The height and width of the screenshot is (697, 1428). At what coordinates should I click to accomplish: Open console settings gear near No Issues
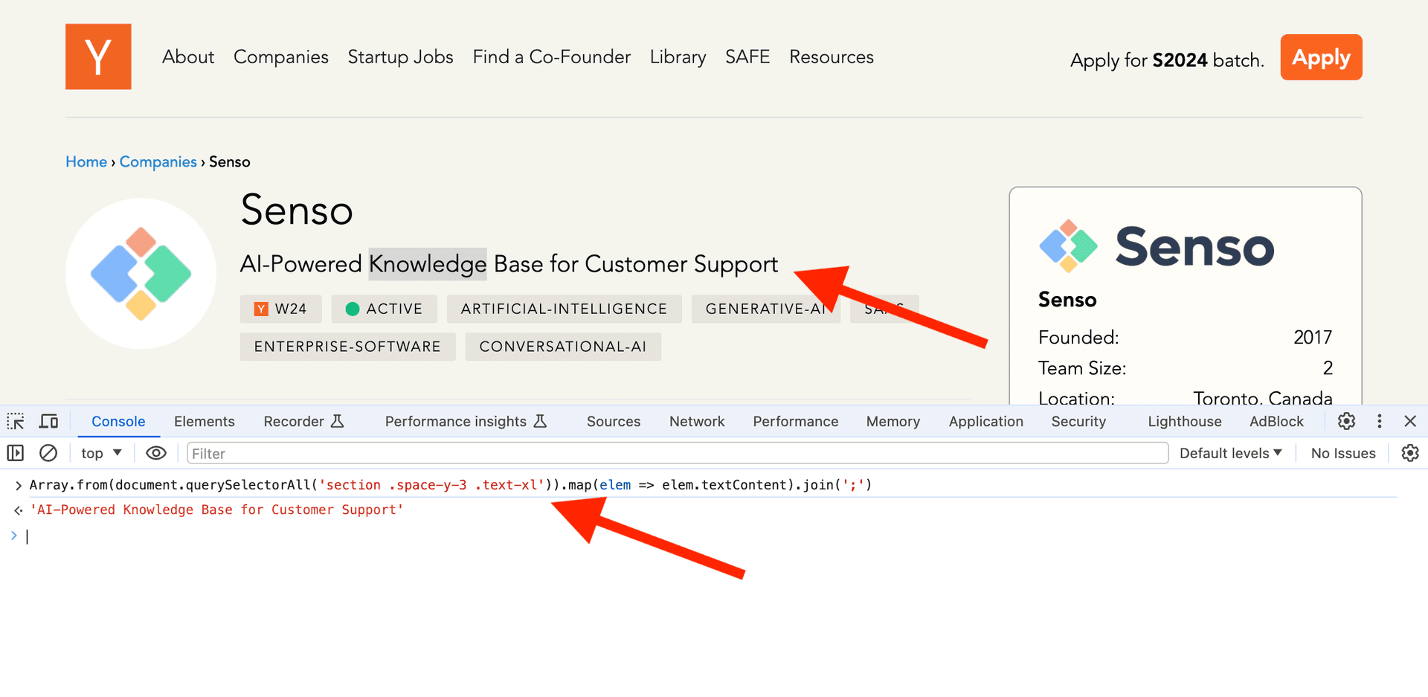1409,453
